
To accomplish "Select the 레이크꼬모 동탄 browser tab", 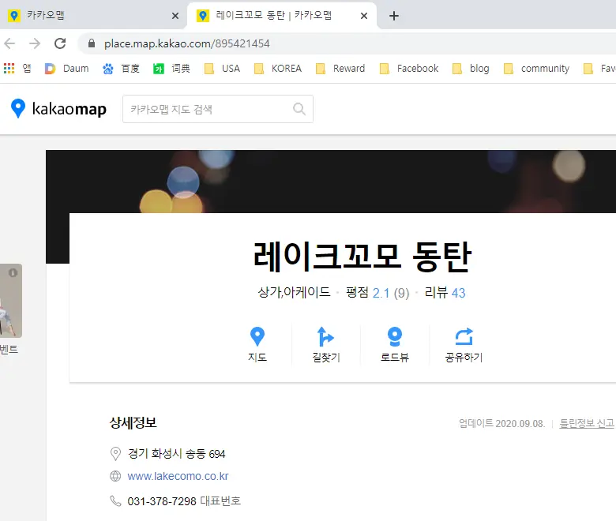I will 281,16.
